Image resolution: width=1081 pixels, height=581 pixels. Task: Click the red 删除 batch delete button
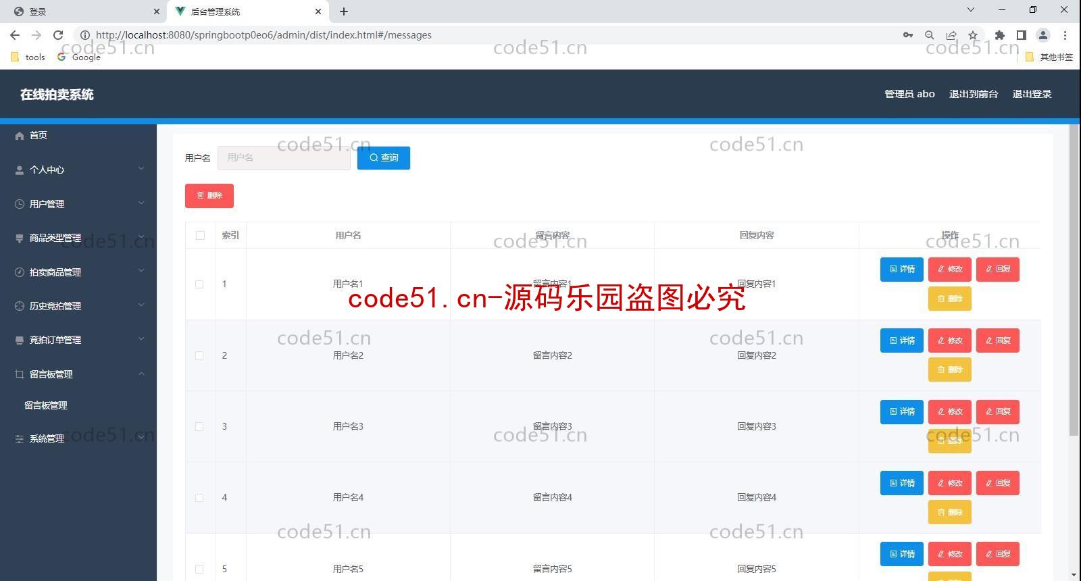(209, 196)
